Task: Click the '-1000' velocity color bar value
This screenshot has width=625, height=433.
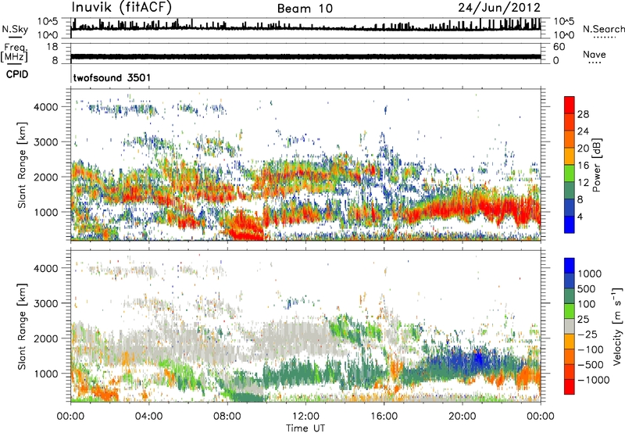Action: tap(594, 380)
